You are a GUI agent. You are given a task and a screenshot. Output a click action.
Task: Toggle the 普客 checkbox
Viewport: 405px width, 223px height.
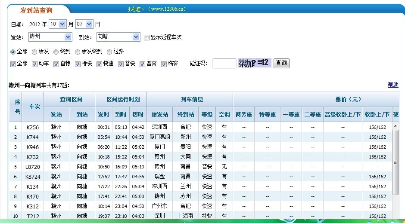[142, 64]
